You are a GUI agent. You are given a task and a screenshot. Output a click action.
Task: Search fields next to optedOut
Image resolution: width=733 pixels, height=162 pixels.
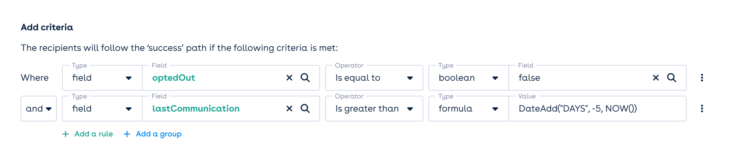(305, 78)
